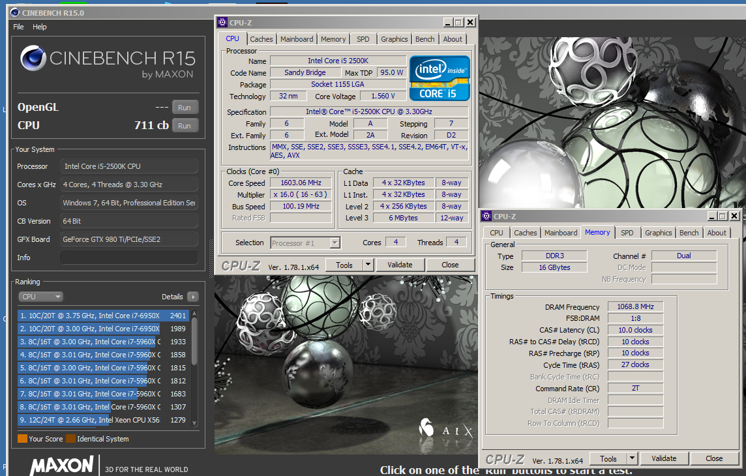Click the ranking list scroll-down arrow
This screenshot has width=746, height=476.
coord(194,423)
